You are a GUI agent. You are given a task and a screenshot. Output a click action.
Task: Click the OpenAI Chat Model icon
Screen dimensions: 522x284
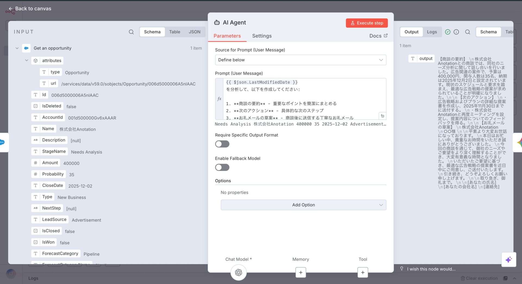pos(238,272)
